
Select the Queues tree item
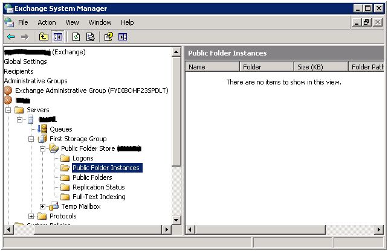click(x=61, y=129)
